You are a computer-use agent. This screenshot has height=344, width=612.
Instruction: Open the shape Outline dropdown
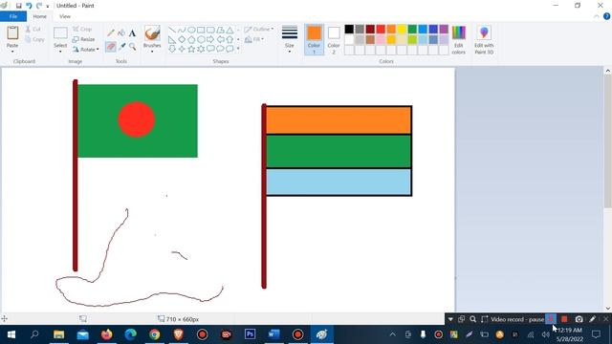(x=259, y=30)
